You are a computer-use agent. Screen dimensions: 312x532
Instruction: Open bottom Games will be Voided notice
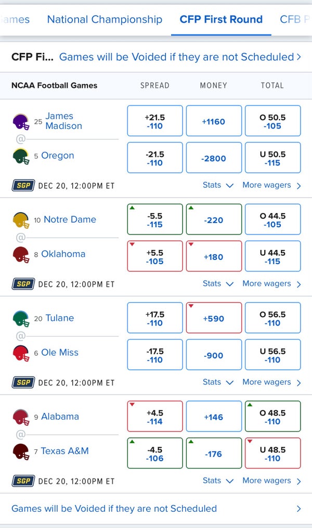pyautogui.click(x=156, y=509)
